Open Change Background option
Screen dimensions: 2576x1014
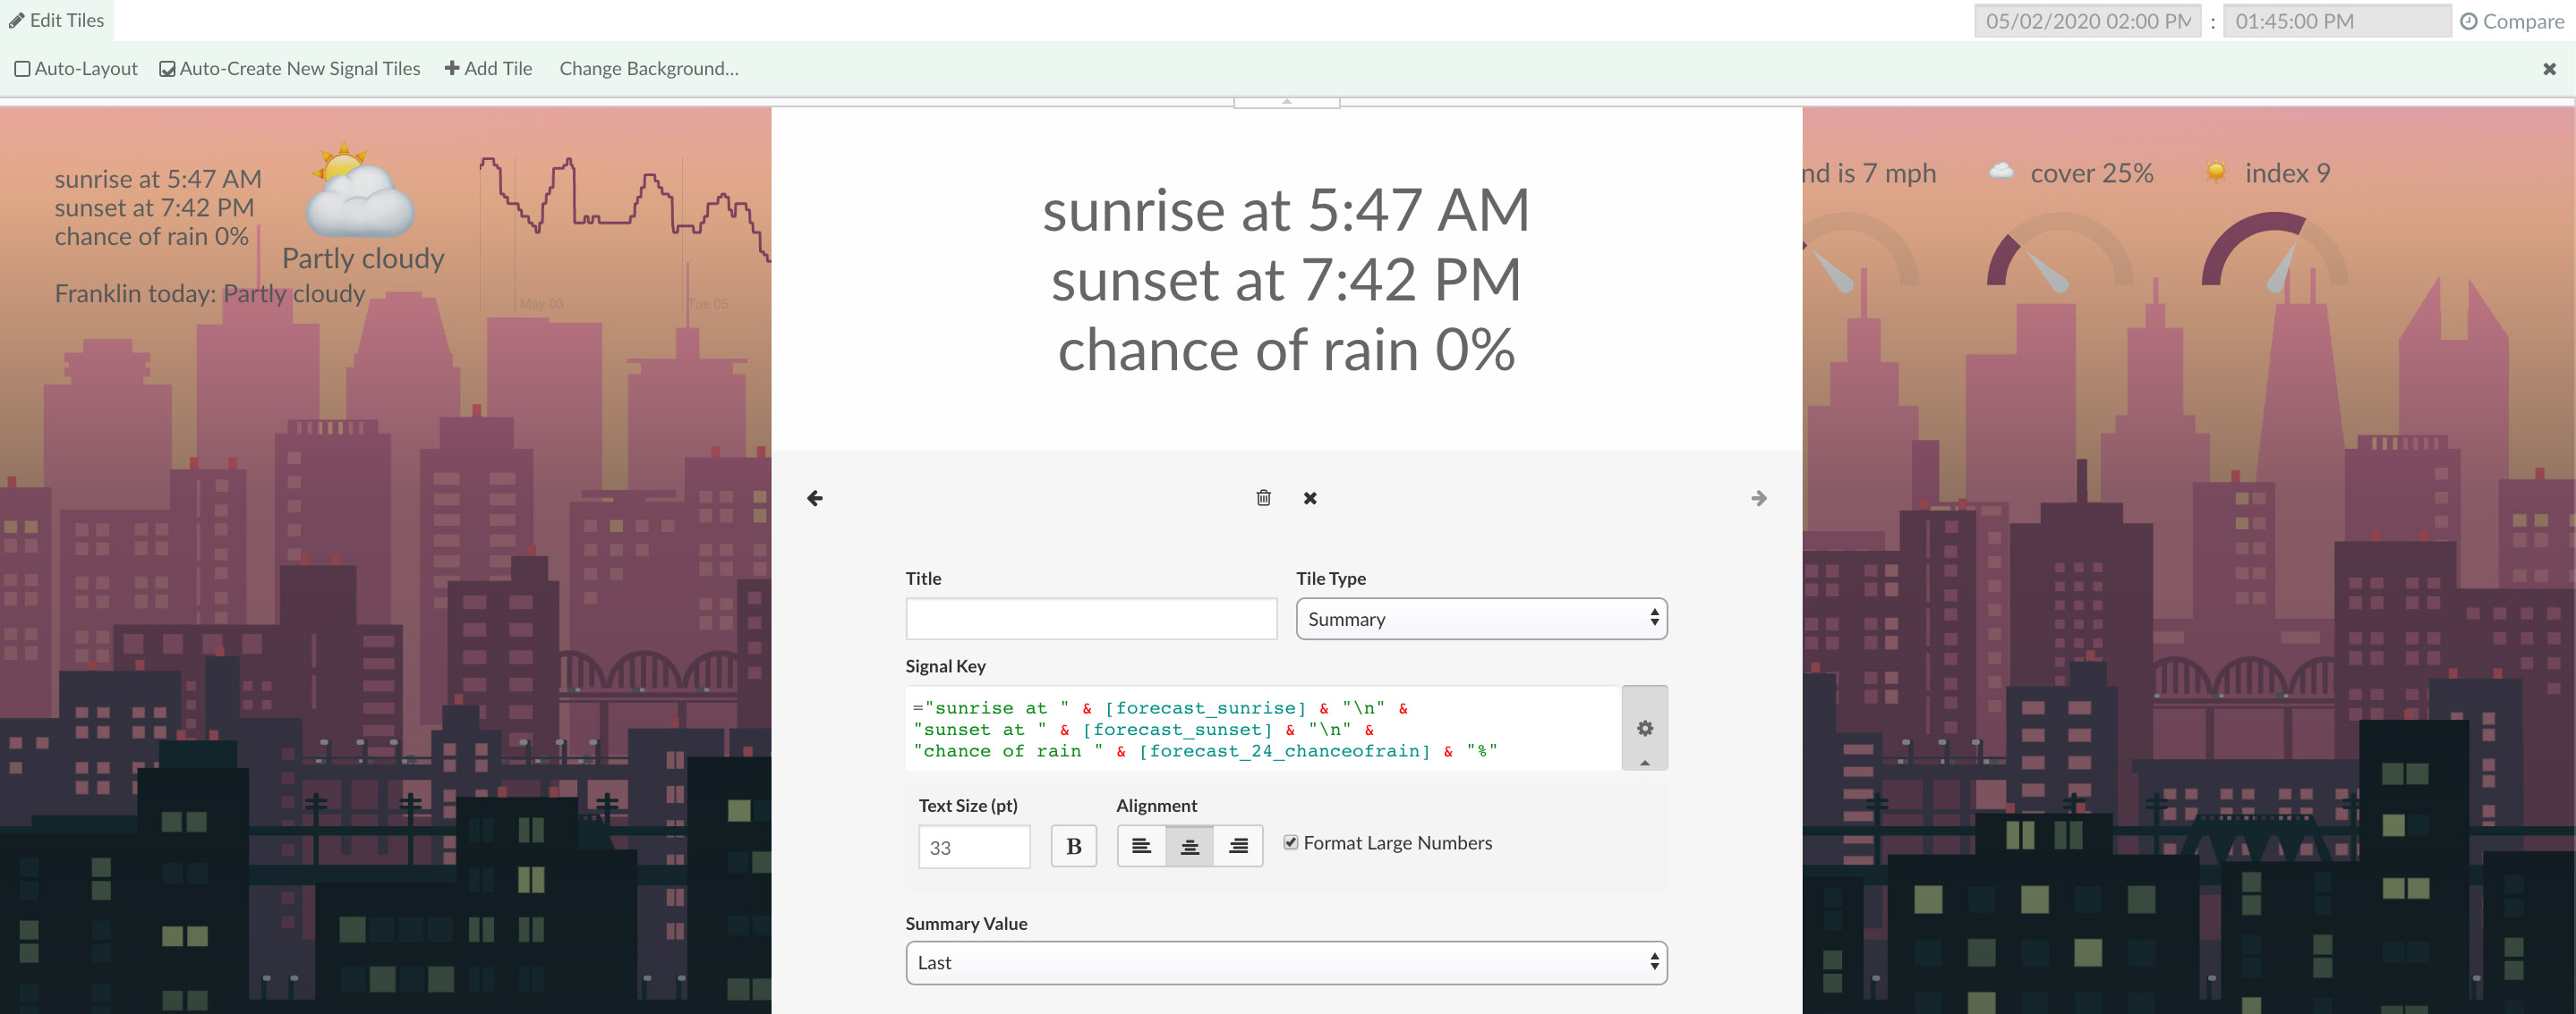(648, 69)
